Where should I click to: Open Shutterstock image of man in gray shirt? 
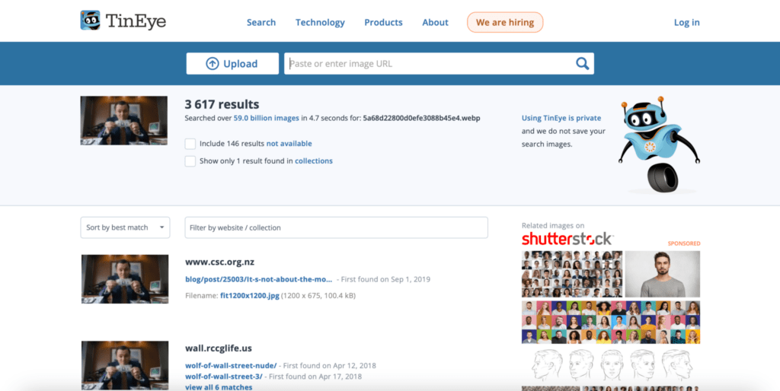tap(663, 275)
